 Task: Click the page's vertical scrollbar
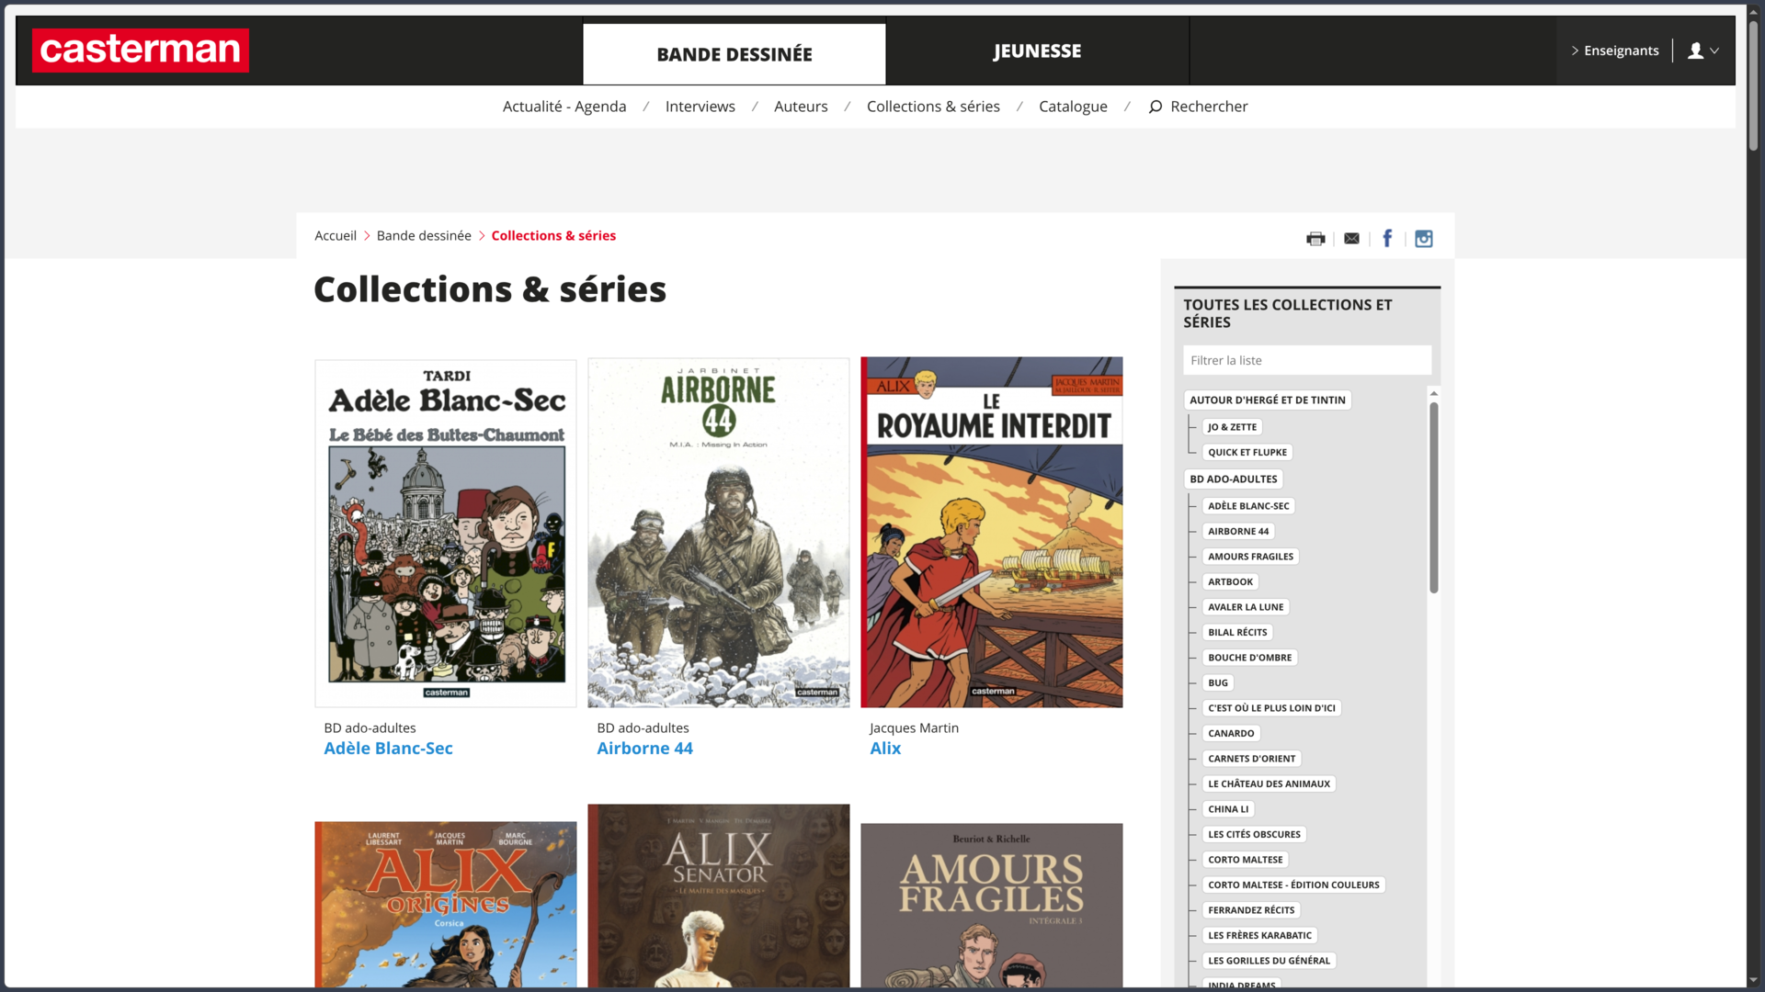click(1753, 85)
